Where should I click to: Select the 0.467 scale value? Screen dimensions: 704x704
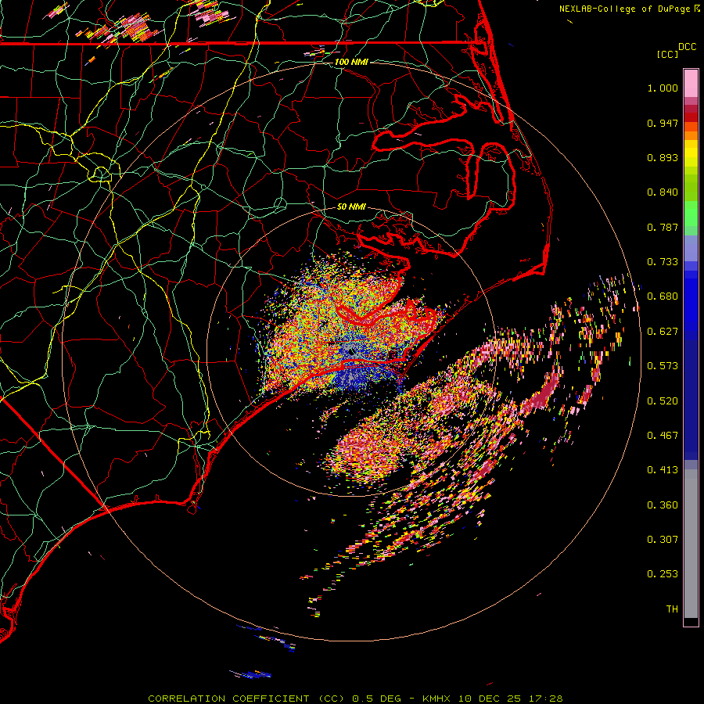[x=663, y=436]
